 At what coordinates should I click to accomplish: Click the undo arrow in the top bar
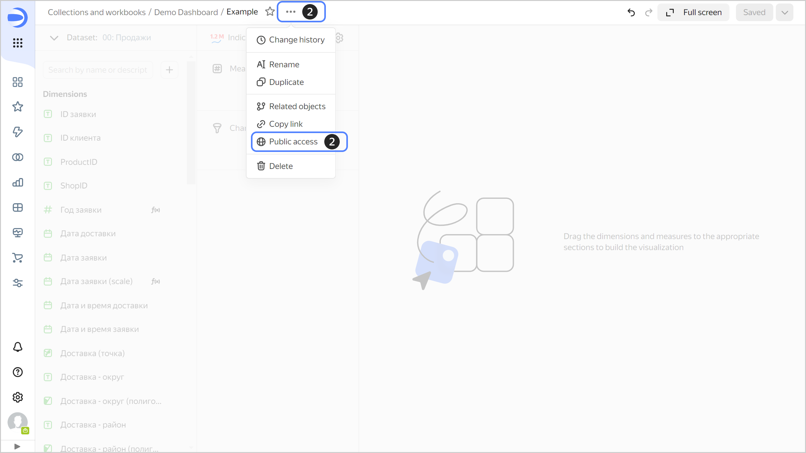(x=631, y=12)
